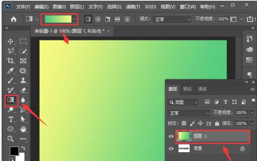Select the Crop tool
This screenshot has height=161, width=257.
click(x=10, y=61)
